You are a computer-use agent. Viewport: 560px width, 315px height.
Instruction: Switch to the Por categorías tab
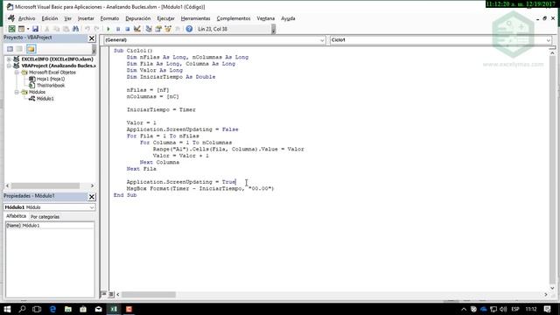(x=45, y=216)
